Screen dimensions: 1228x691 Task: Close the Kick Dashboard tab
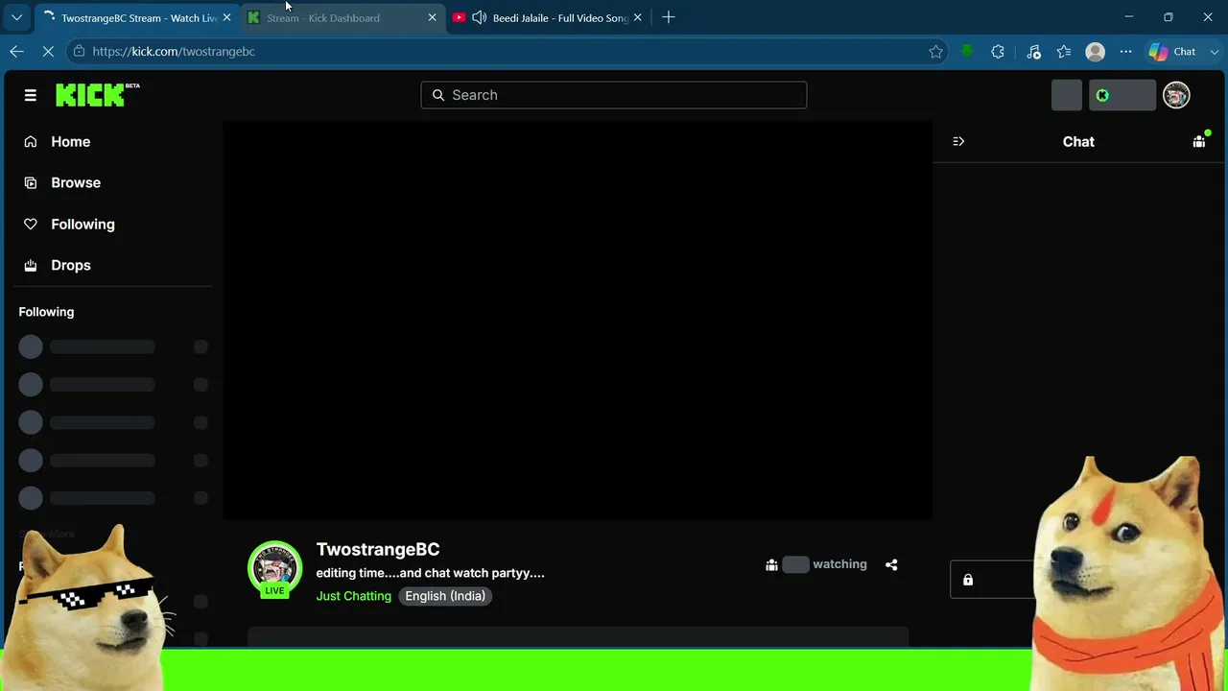[432, 17]
